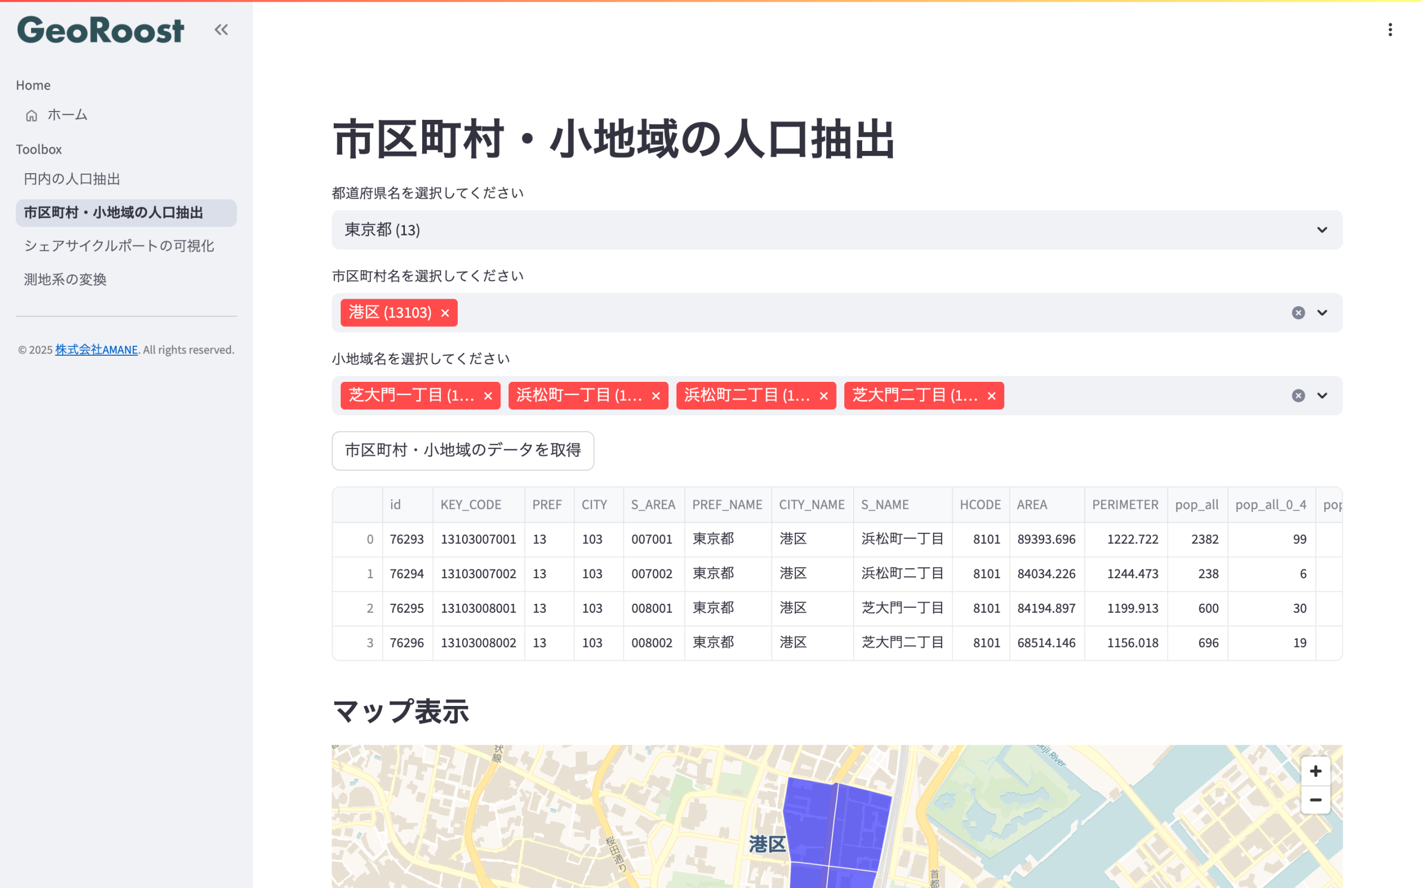Image resolution: width=1422 pixels, height=888 pixels.
Task: Open the 株式会社AMANE link
Action: [96, 350]
